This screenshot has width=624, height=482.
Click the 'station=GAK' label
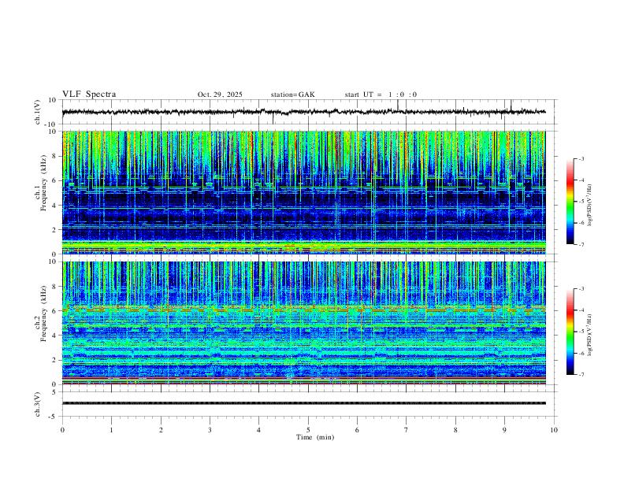click(x=292, y=95)
